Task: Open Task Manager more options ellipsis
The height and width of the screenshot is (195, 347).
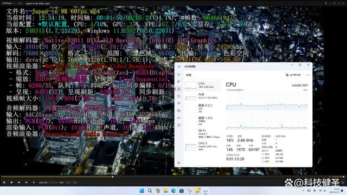Action: click(x=307, y=75)
